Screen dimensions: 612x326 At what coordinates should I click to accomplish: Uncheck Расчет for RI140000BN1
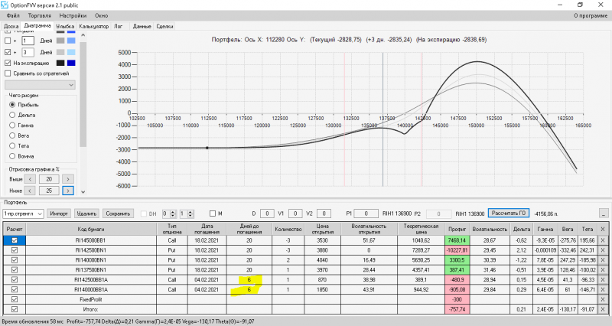[x=15, y=260]
